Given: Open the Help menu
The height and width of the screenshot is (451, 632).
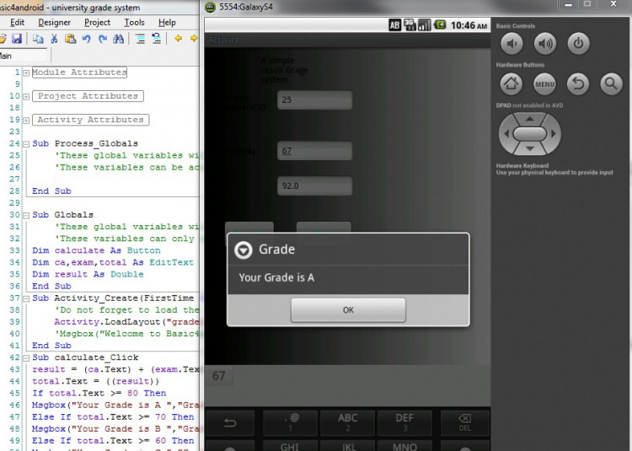Looking at the screenshot, I should [167, 23].
